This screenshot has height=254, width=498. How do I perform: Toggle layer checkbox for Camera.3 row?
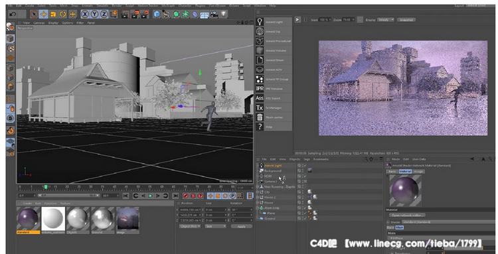point(299,182)
